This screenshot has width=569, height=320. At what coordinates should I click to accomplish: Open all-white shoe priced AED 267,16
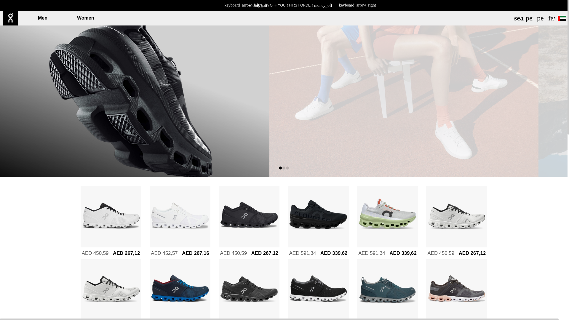180,217
